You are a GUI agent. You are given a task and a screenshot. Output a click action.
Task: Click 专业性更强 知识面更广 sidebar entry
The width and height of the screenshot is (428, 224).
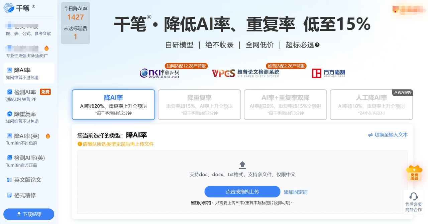point(27,55)
